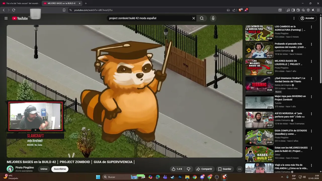Image resolution: width=322 pixels, height=181 pixels.
Task: Go back with the browser back arrow
Action: [x=4, y=10]
